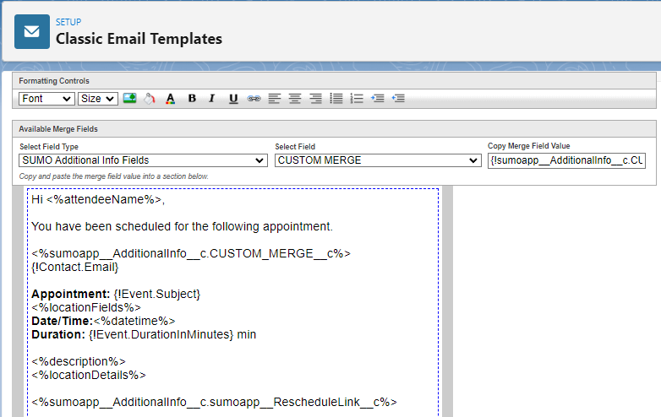The height and width of the screenshot is (417, 661).
Task: Toggle bold formatting
Action: click(192, 99)
